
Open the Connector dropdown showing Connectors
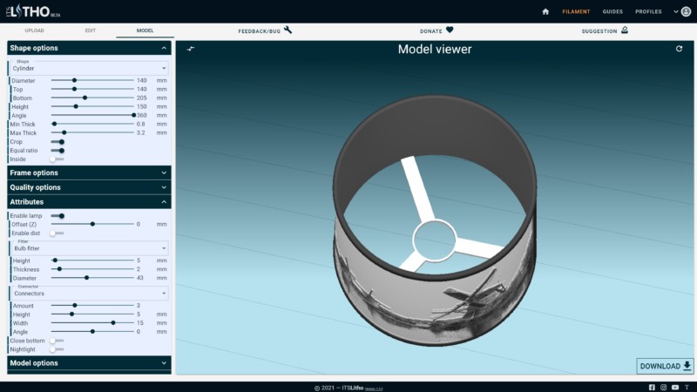89,294
